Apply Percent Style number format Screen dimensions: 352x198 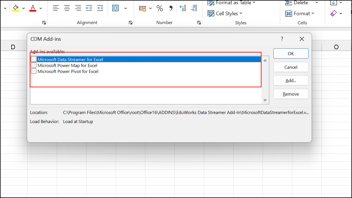click(160, 8)
